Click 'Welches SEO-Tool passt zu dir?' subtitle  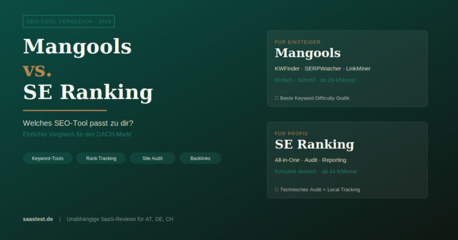click(78, 123)
